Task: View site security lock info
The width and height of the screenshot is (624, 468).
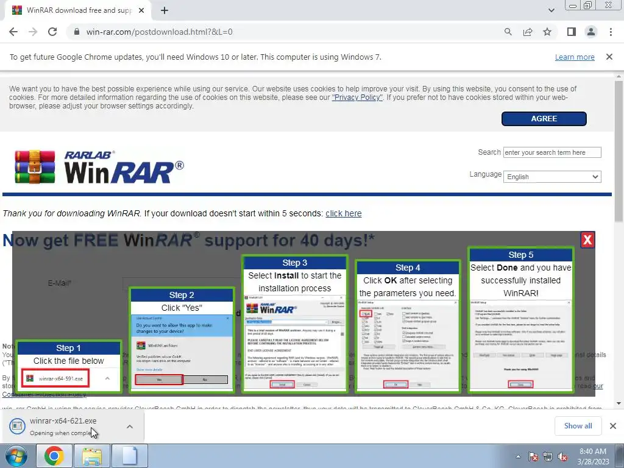Action: coord(77,32)
